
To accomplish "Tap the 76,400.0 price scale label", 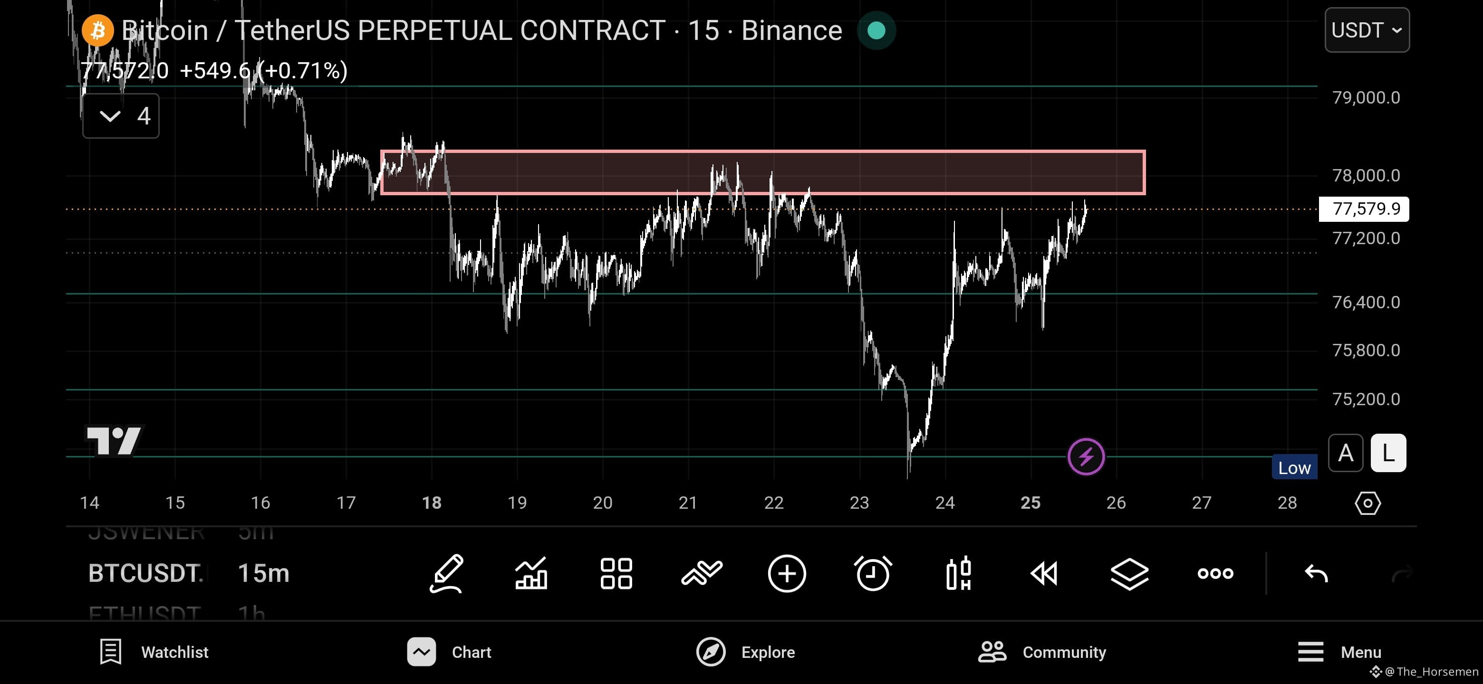I will pos(1366,302).
